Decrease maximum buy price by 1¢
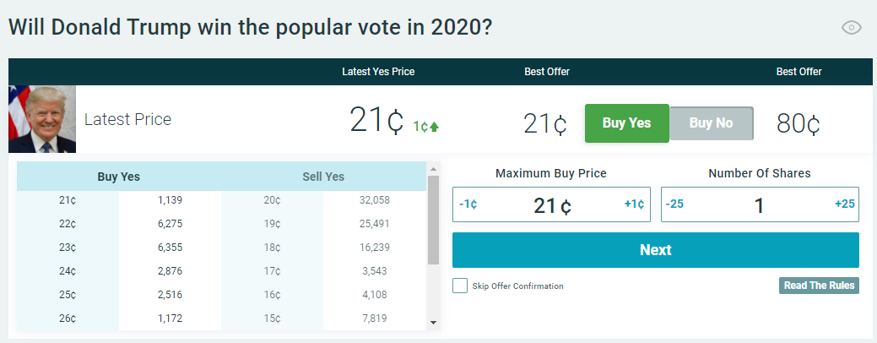Screen dimensions: 877x343 pyautogui.click(x=468, y=204)
